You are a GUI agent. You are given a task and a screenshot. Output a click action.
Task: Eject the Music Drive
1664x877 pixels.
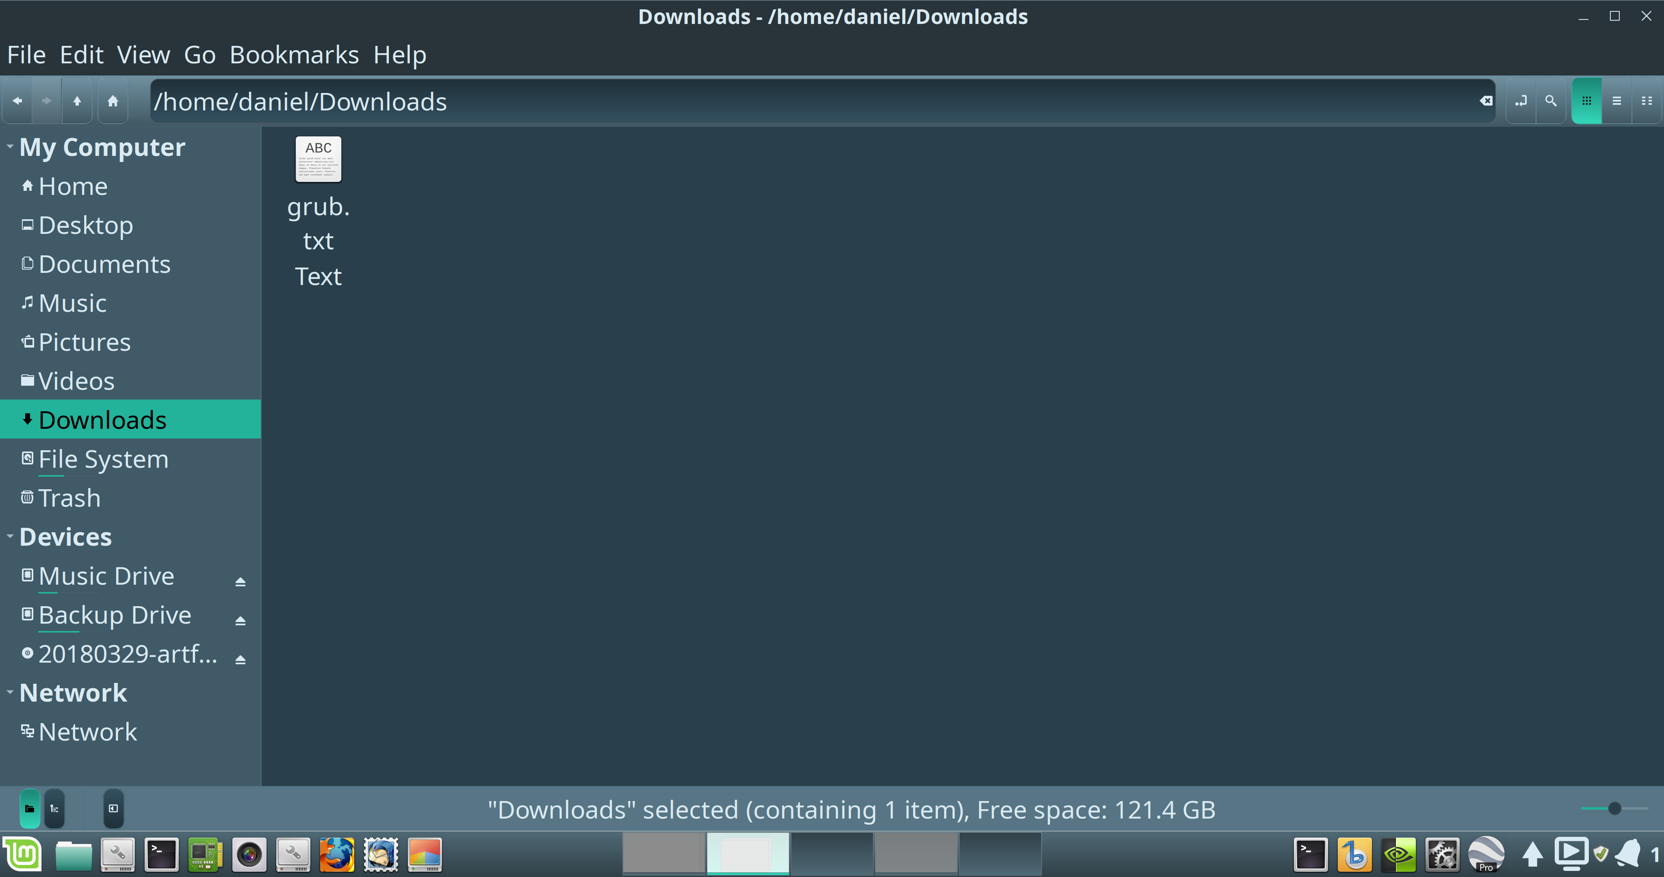coord(240,581)
